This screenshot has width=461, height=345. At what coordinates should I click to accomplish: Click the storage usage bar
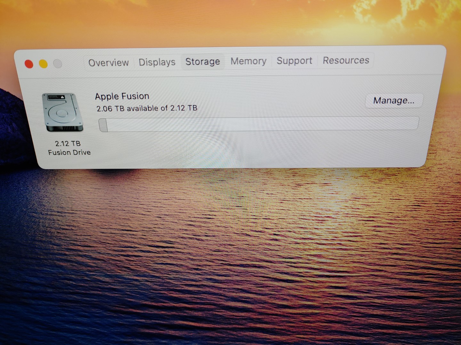pos(258,124)
